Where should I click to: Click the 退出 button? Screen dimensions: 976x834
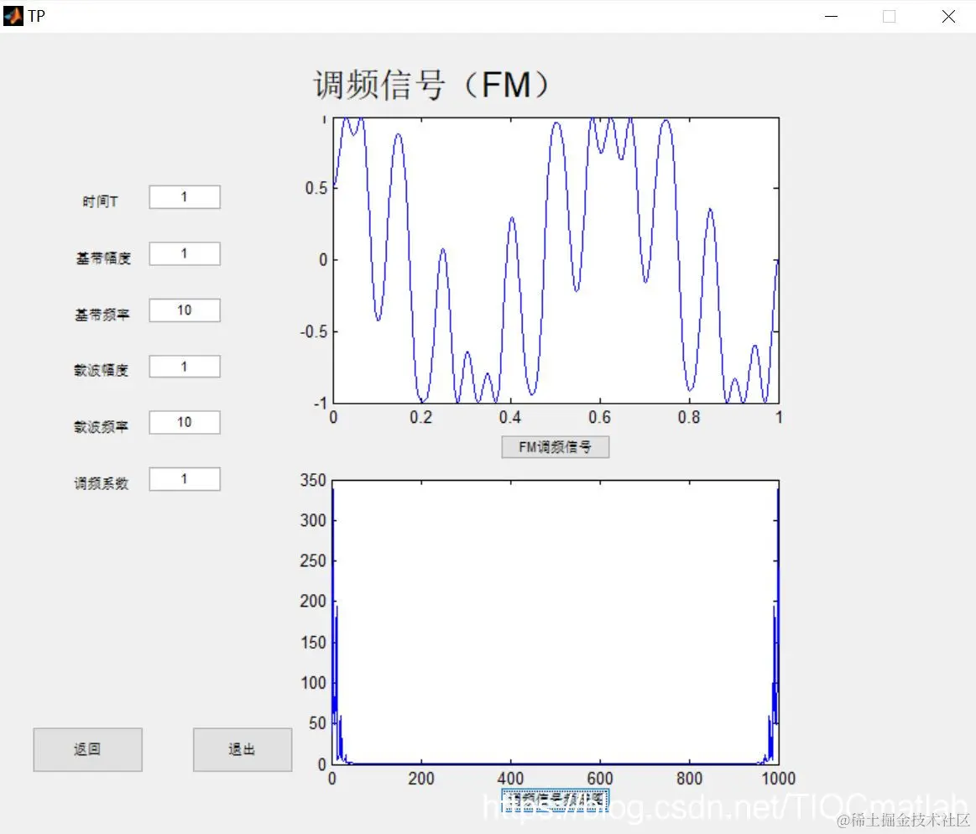tap(243, 749)
